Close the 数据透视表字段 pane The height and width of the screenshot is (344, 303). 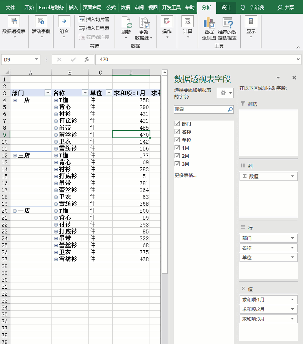point(294,78)
